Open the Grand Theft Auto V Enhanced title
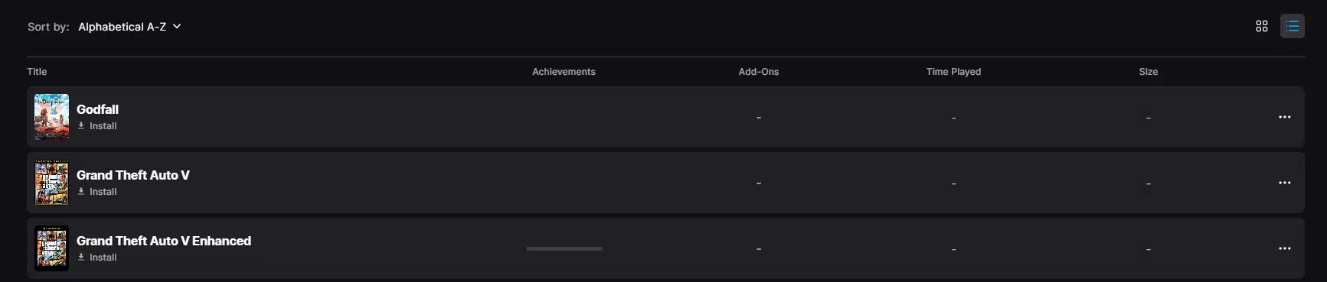This screenshot has width=1327, height=282. (164, 241)
